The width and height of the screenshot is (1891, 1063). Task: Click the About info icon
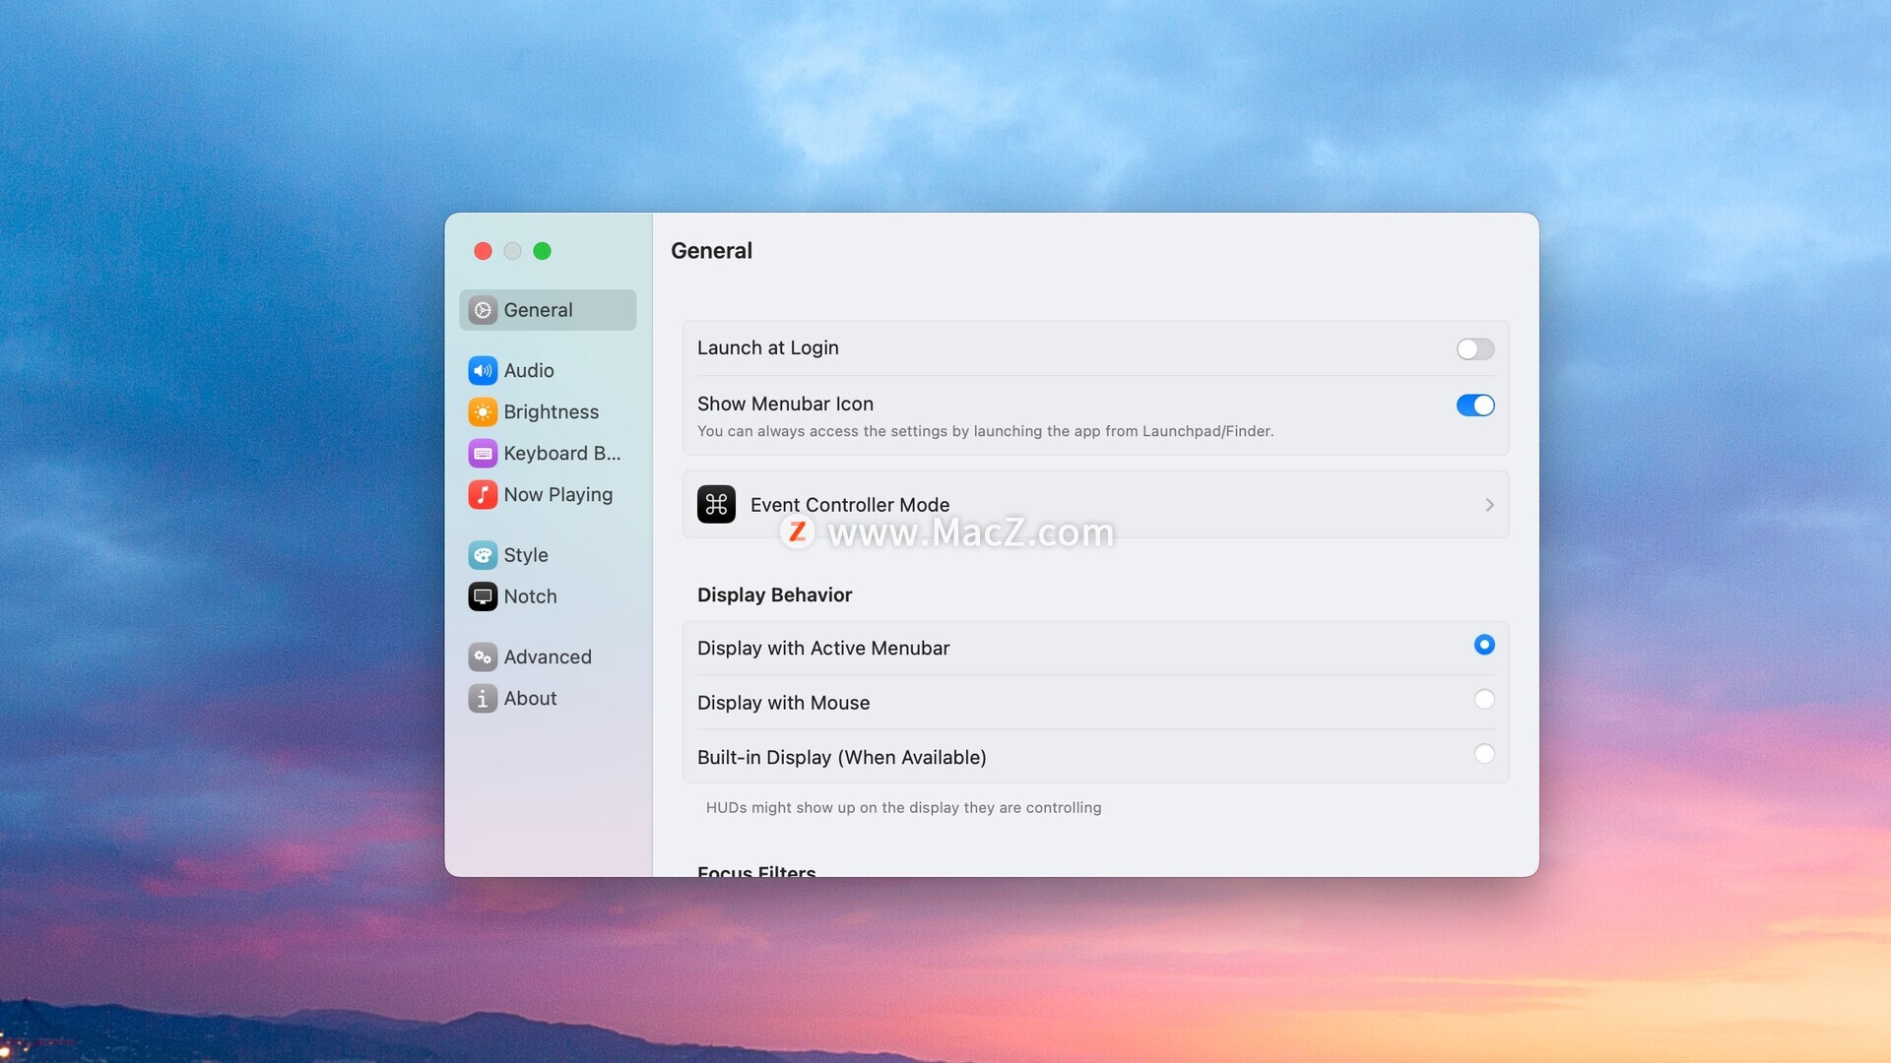482,699
